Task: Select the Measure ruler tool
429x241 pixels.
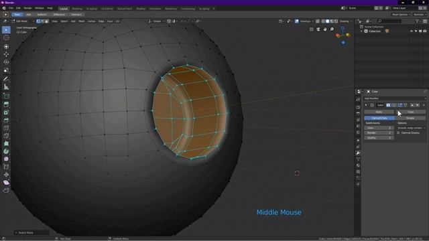Action: pyautogui.click(x=6, y=87)
